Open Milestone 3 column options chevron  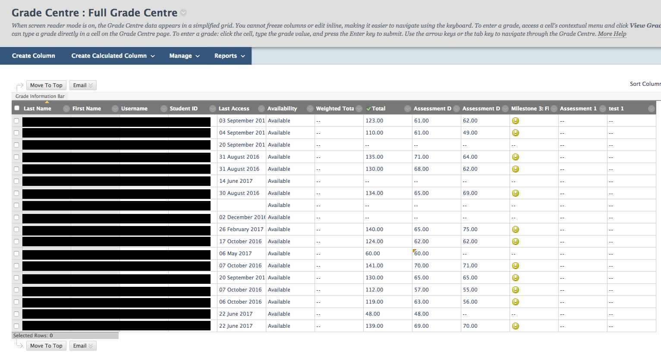click(x=554, y=109)
